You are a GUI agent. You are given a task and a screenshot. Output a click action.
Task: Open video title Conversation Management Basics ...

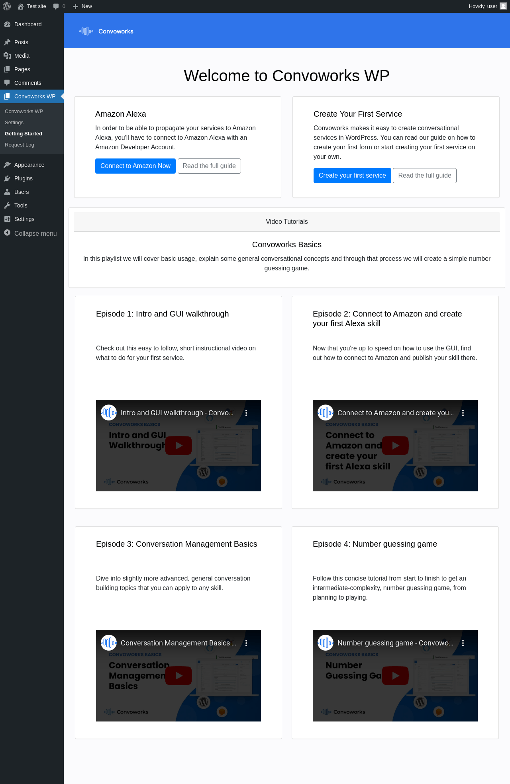[x=178, y=643]
